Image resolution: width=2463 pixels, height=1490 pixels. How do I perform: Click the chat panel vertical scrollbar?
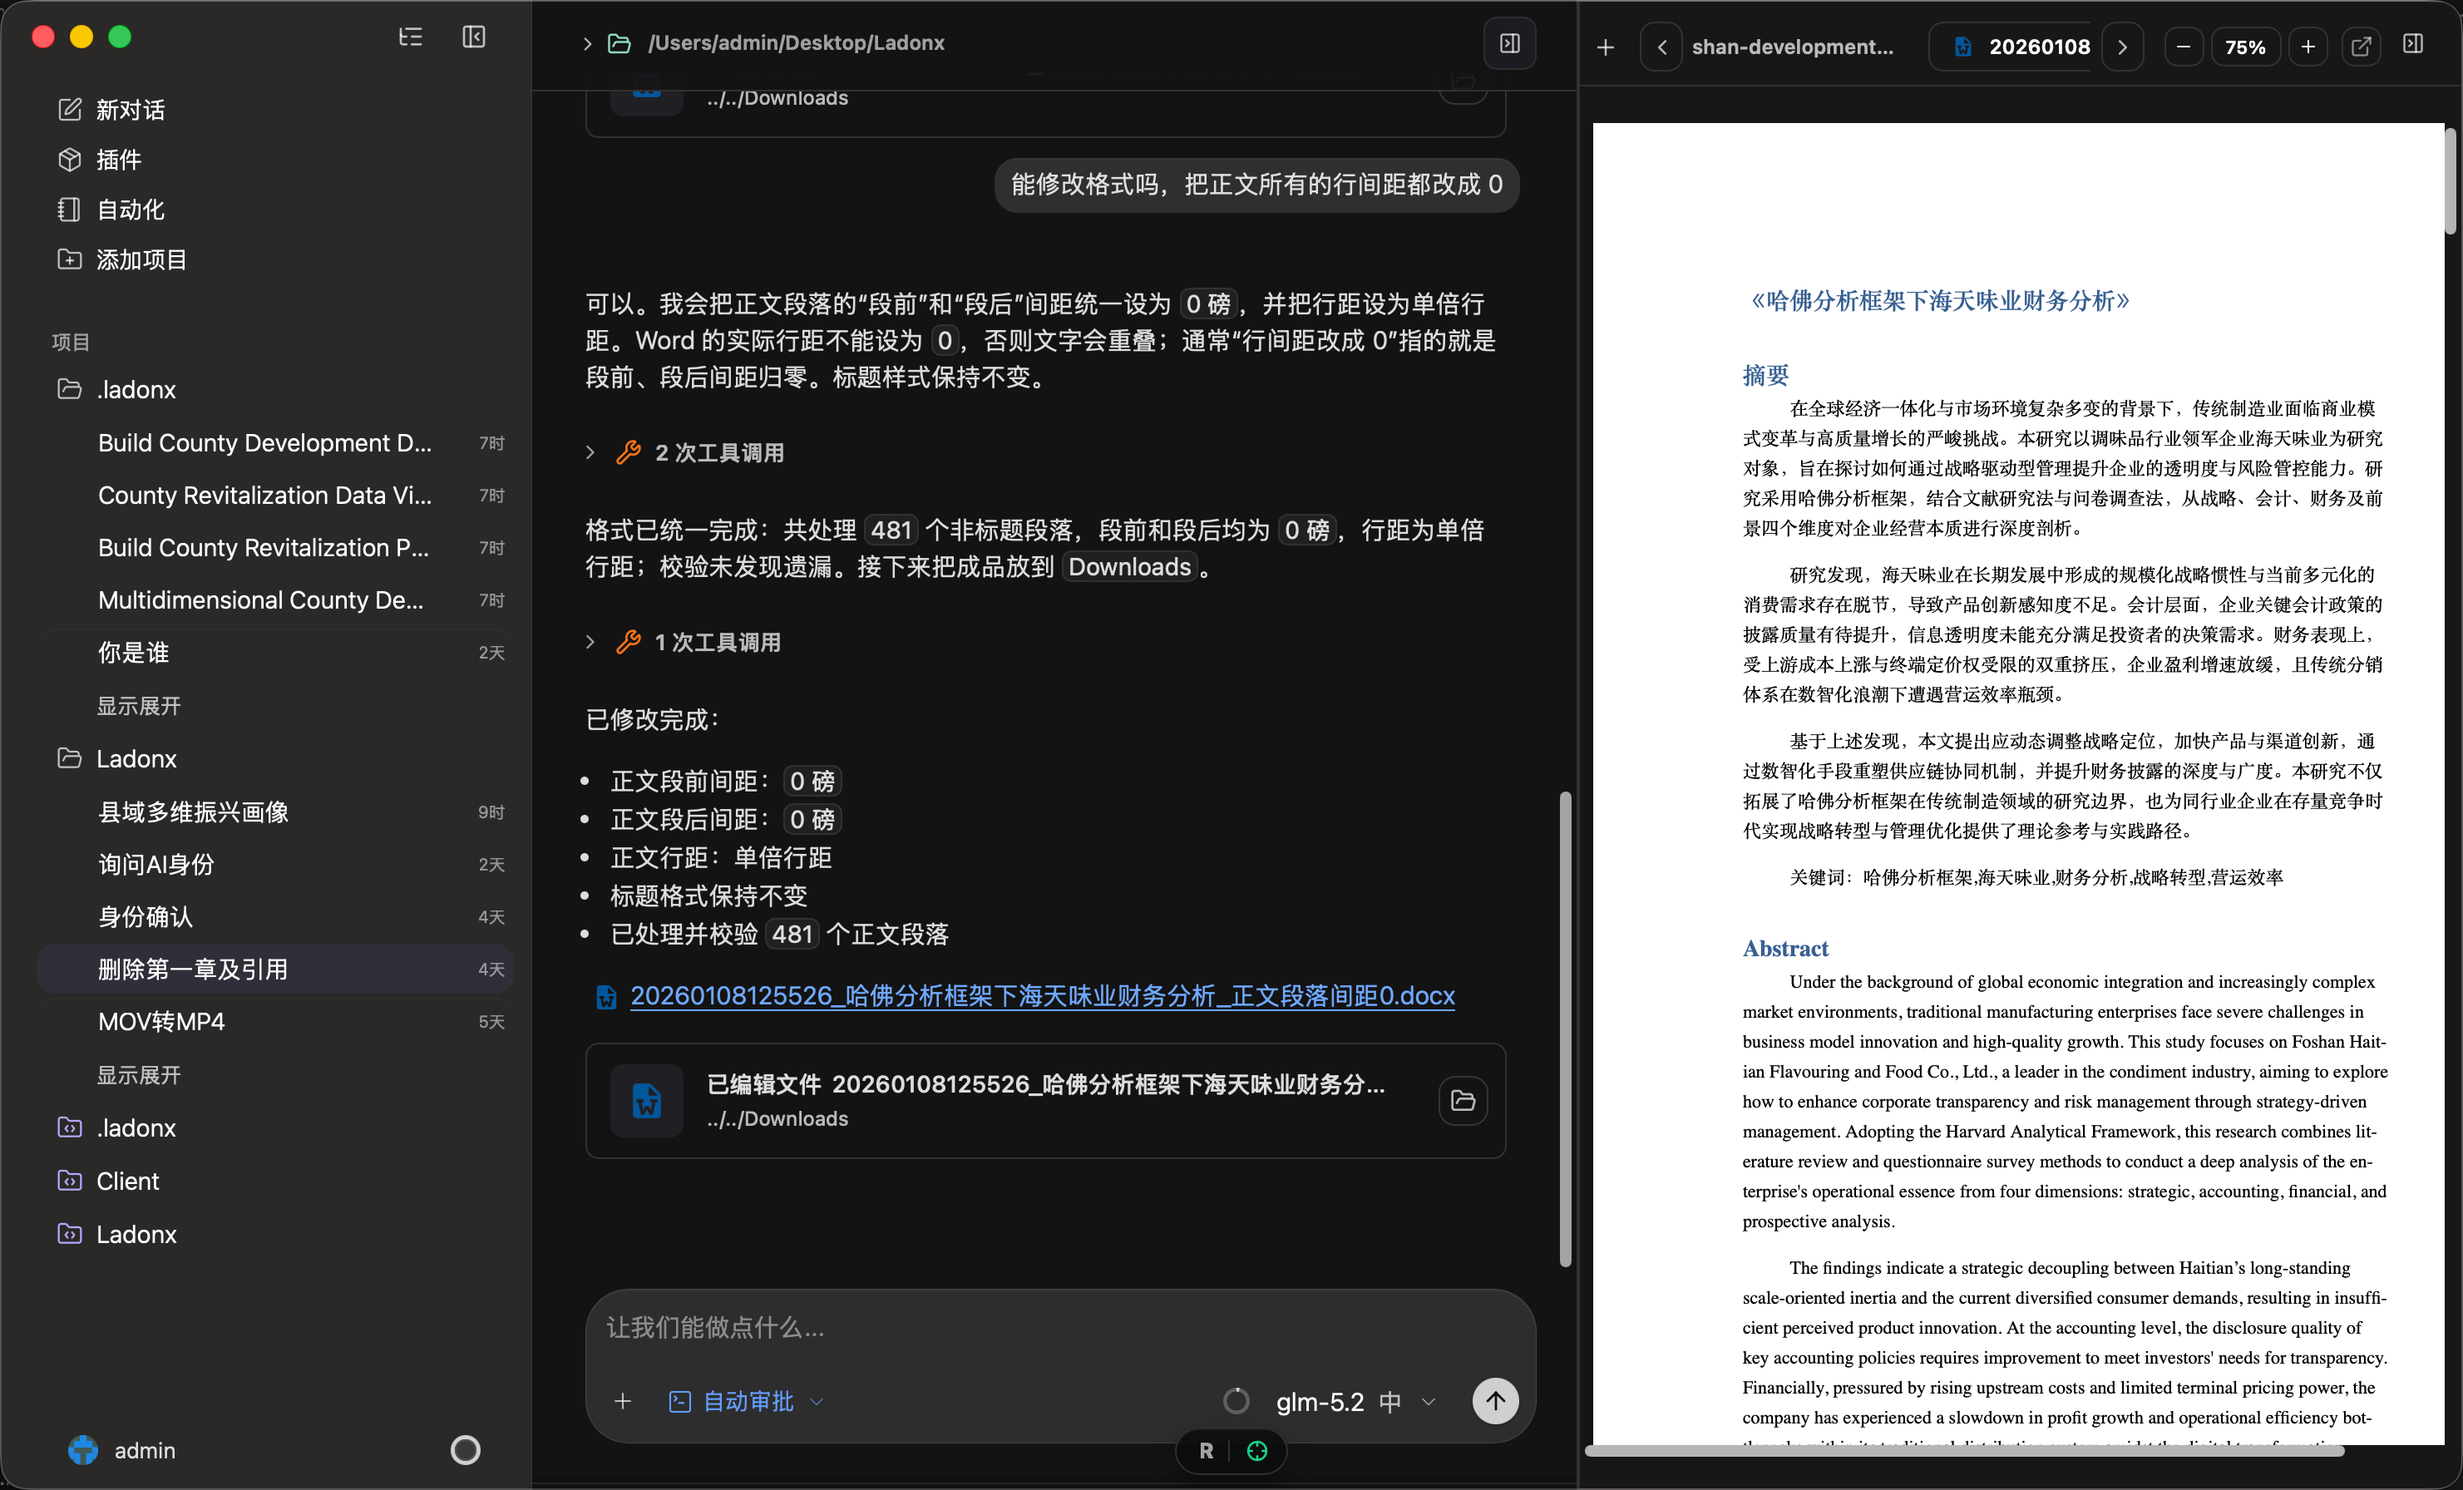coord(1566,1029)
